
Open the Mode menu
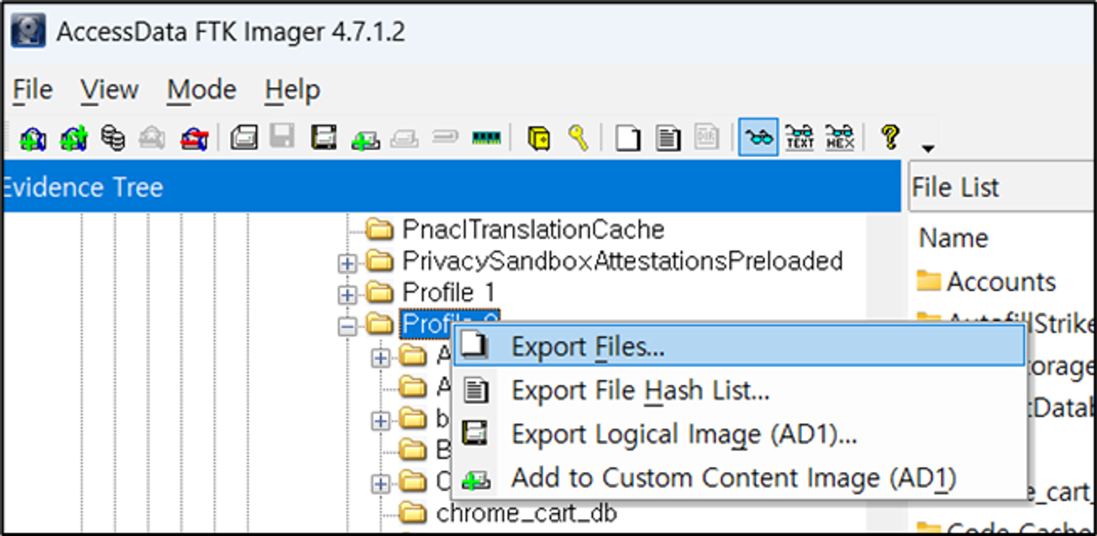coord(201,89)
